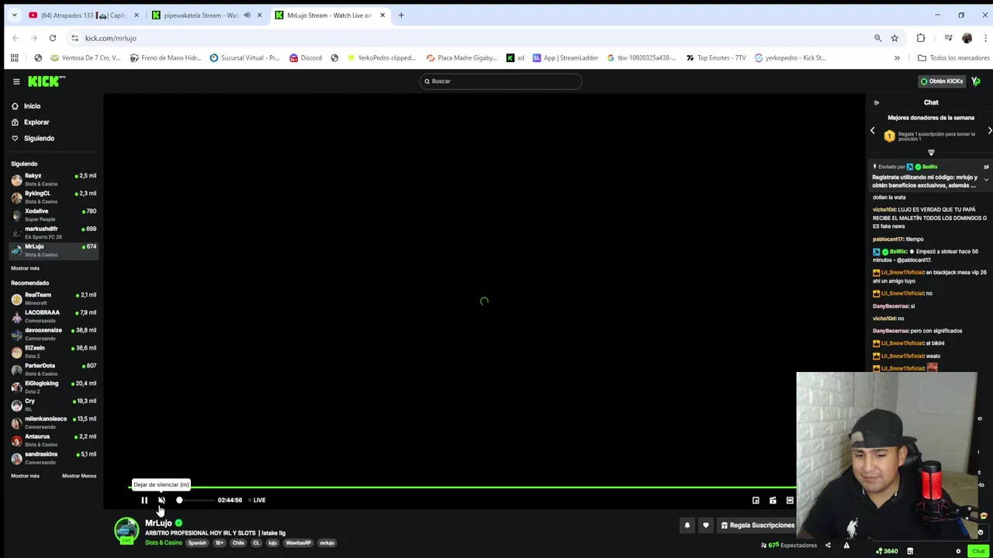The image size is (993, 558).
Task: Share the stream via share icon
Action: (x=828, y=546)
